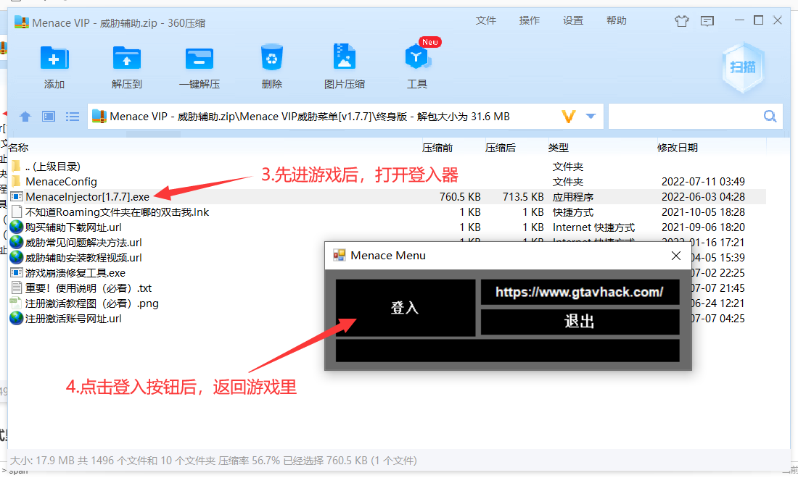Open the 图片压缩 image compression tool

pos(344,58)
